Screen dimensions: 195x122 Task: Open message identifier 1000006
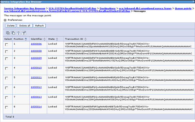tap(36, 44)
